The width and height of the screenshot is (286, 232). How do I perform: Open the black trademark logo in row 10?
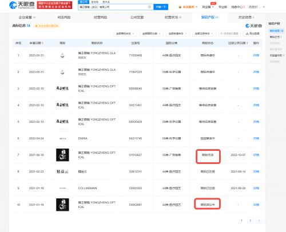62,205
